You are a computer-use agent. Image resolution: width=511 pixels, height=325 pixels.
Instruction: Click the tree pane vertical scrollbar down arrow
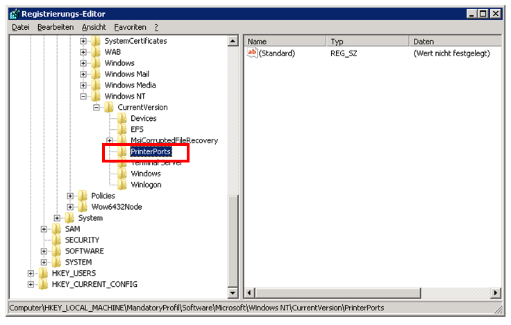point(233,294)
